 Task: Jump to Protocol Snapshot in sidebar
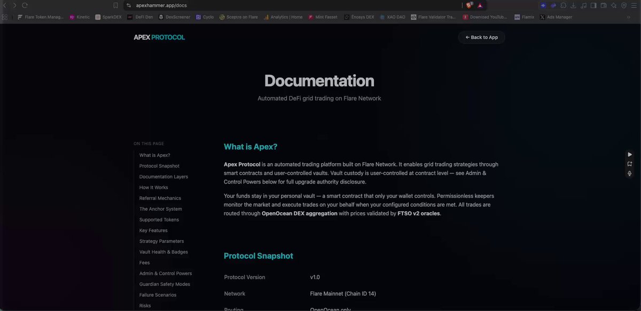pos(159,166)
